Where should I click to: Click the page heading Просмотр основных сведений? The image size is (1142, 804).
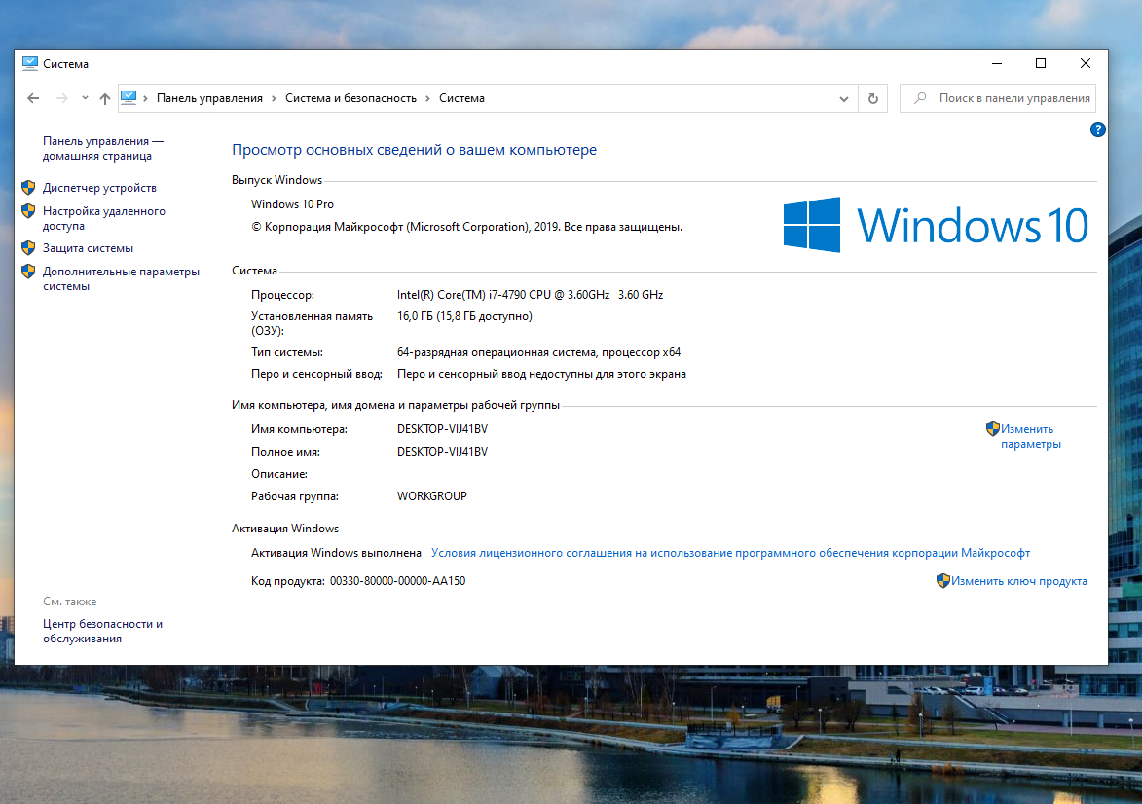415,150
